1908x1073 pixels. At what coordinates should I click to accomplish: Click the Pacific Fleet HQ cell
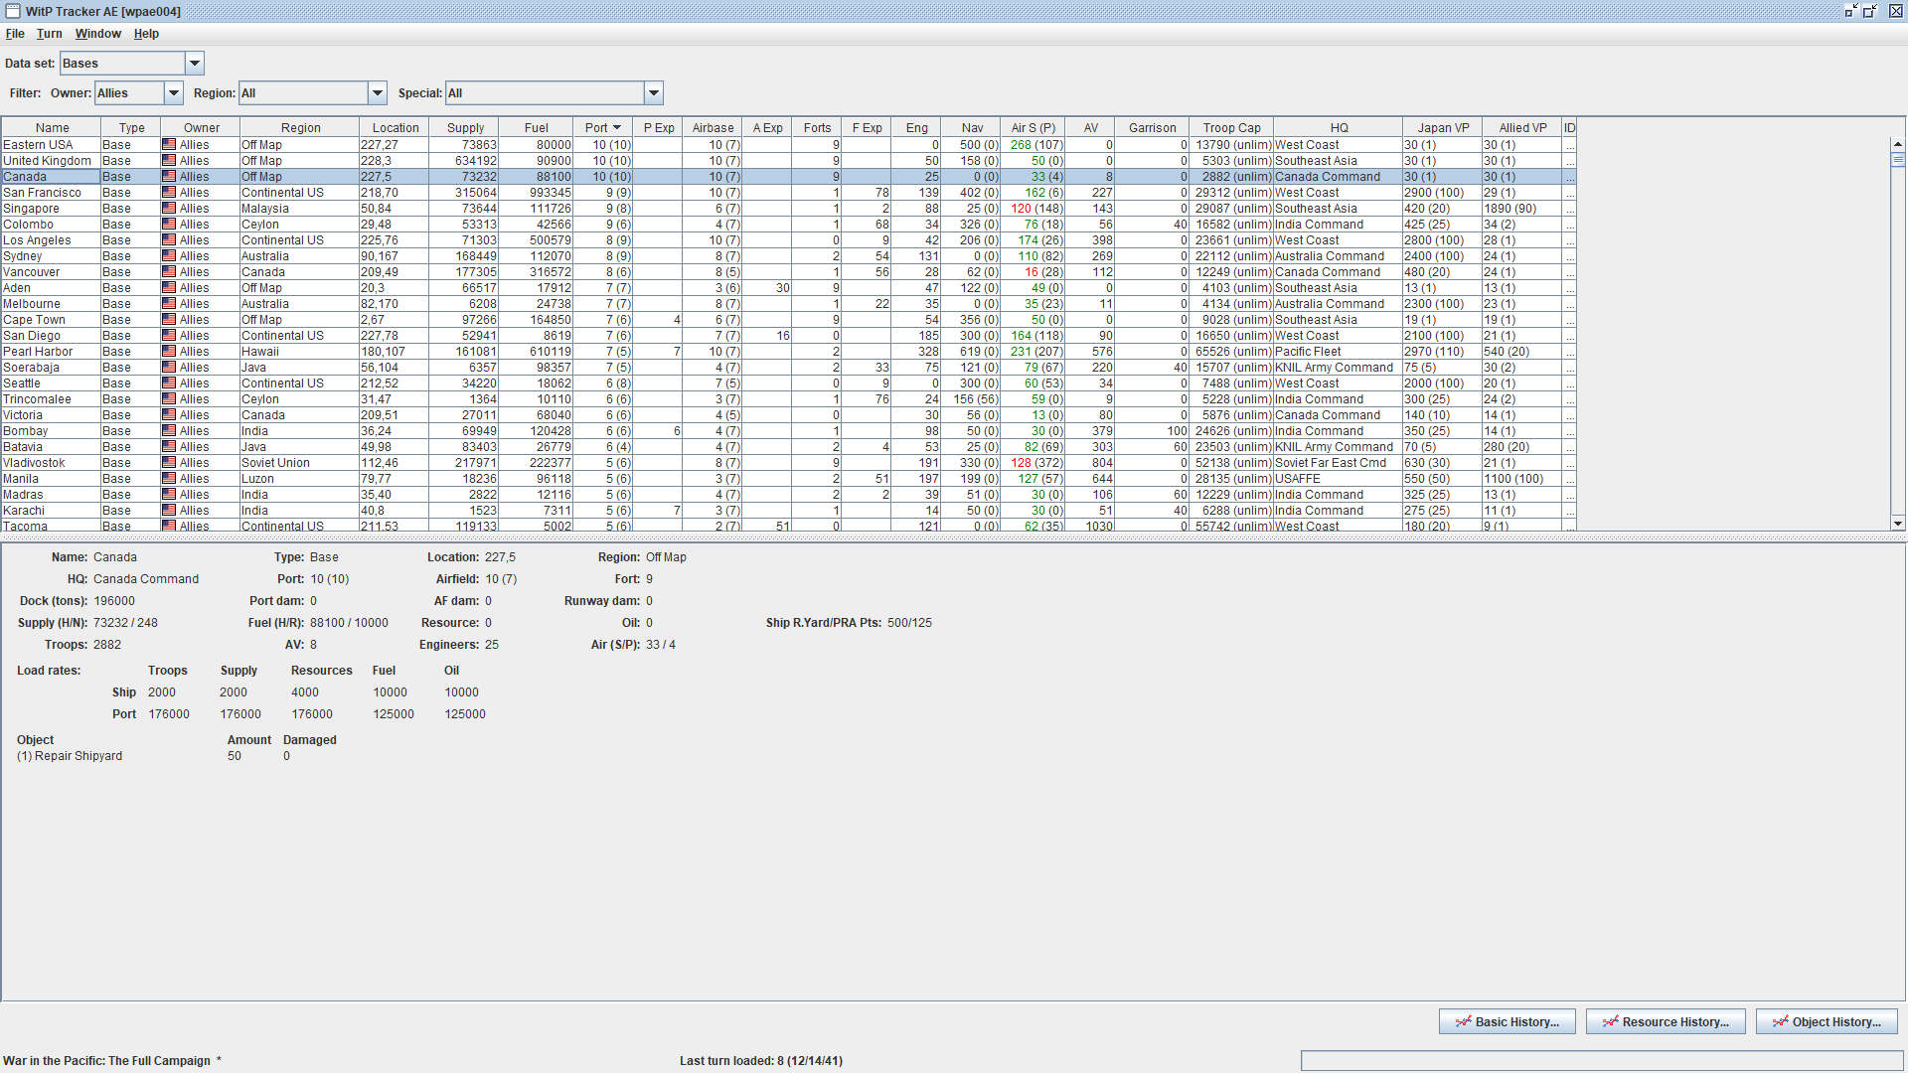pyautogui.click(x=1338, y=352)
